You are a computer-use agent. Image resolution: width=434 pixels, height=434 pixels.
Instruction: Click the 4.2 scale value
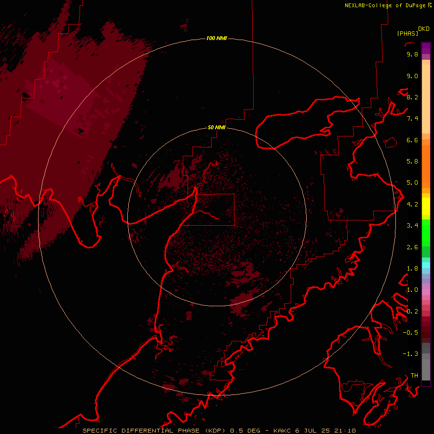(x=412, y=204)
